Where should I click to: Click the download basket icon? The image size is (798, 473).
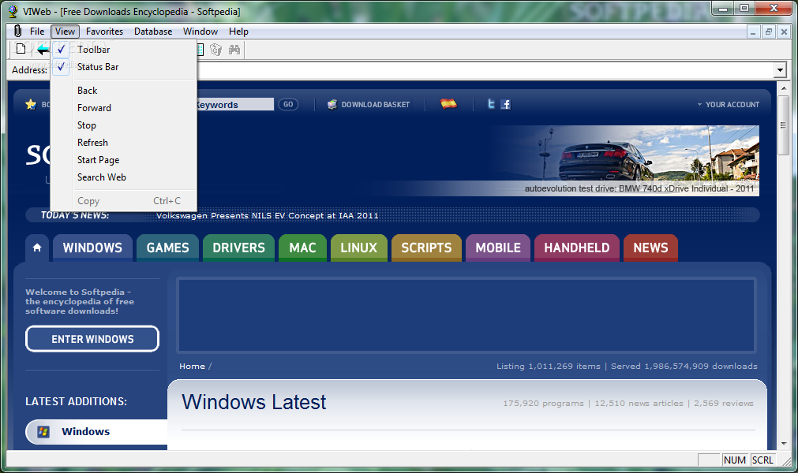coord(332,104)
